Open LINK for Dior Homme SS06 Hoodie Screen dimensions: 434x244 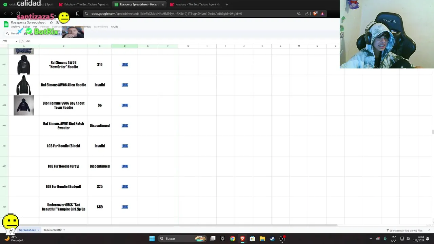coord(124,105)
